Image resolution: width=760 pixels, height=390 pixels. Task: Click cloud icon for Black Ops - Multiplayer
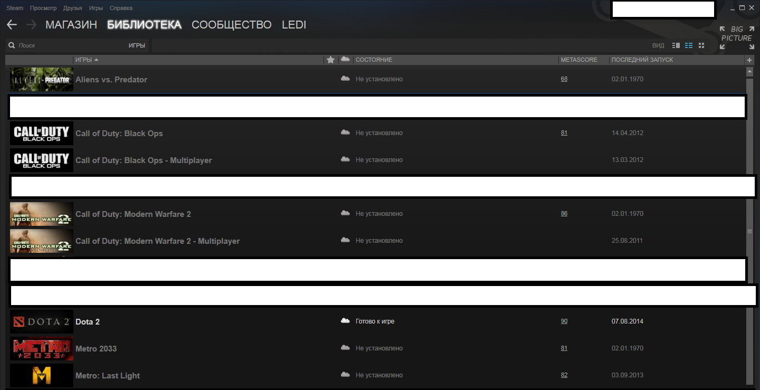(x=345, y=159)
